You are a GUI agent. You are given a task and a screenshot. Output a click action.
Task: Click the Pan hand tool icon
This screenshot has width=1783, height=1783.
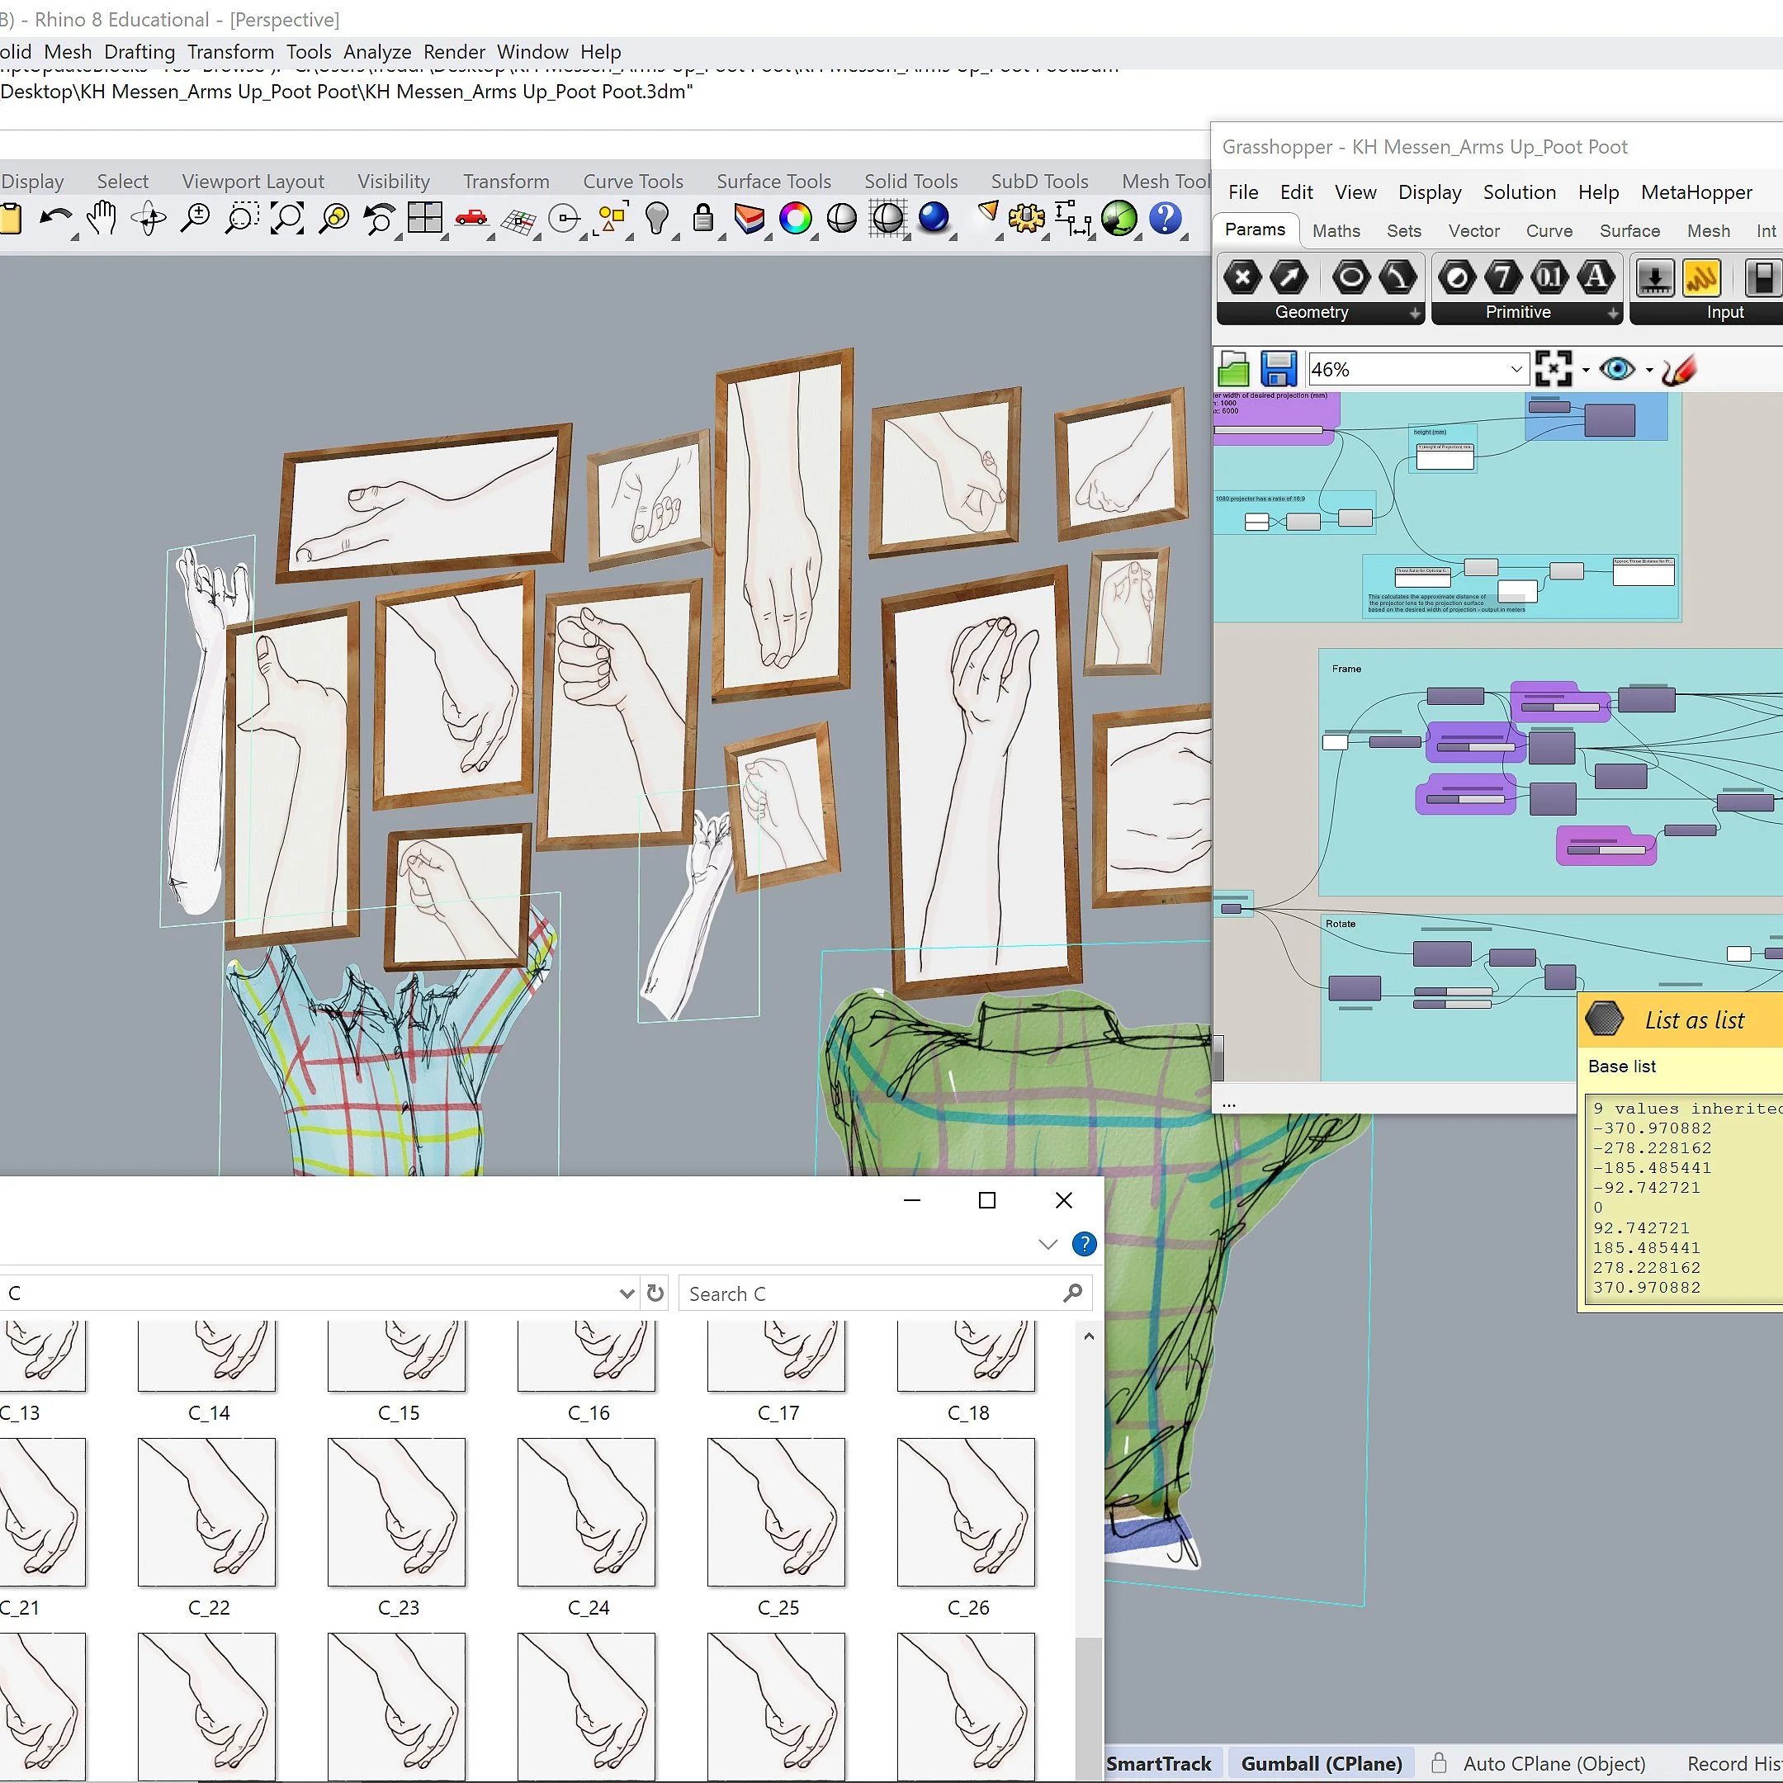102,219
